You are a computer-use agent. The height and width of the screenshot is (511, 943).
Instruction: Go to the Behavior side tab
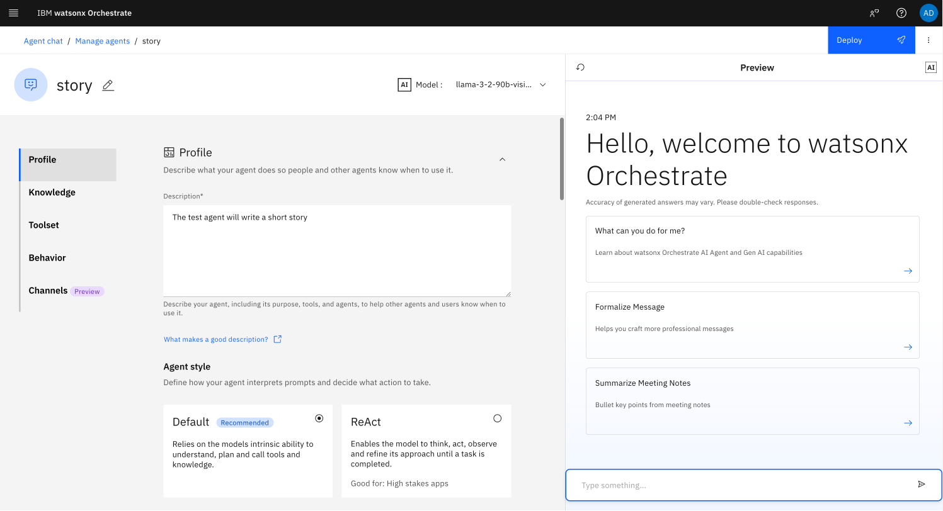pos(68,258)
